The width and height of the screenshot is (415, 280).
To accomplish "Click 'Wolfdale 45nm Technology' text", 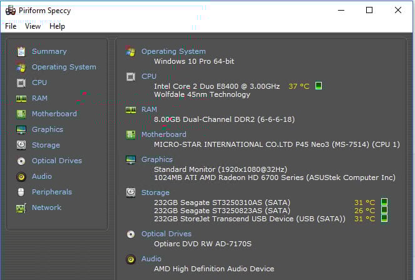I will tap(202, 94).
